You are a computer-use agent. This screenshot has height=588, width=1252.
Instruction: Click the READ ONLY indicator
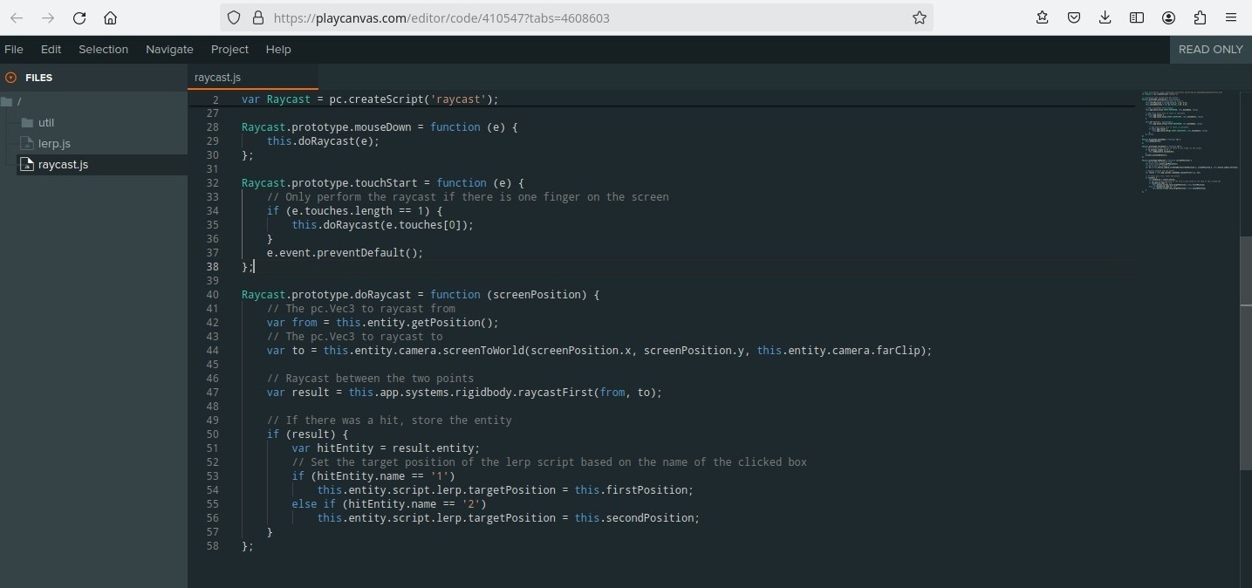[x=1211, y=49]
